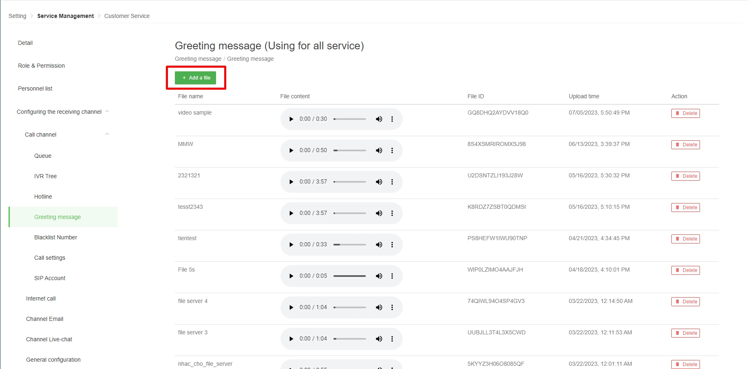Collapse Configuring the receiving channel section
The image size is (748, 369).
[x=107, y=112]
